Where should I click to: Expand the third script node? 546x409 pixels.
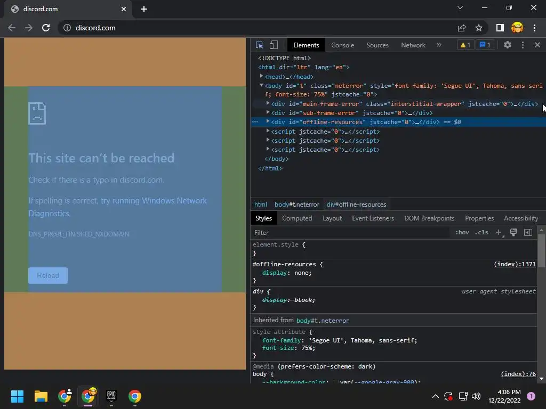pyautogui.click(x=268, y=149)
